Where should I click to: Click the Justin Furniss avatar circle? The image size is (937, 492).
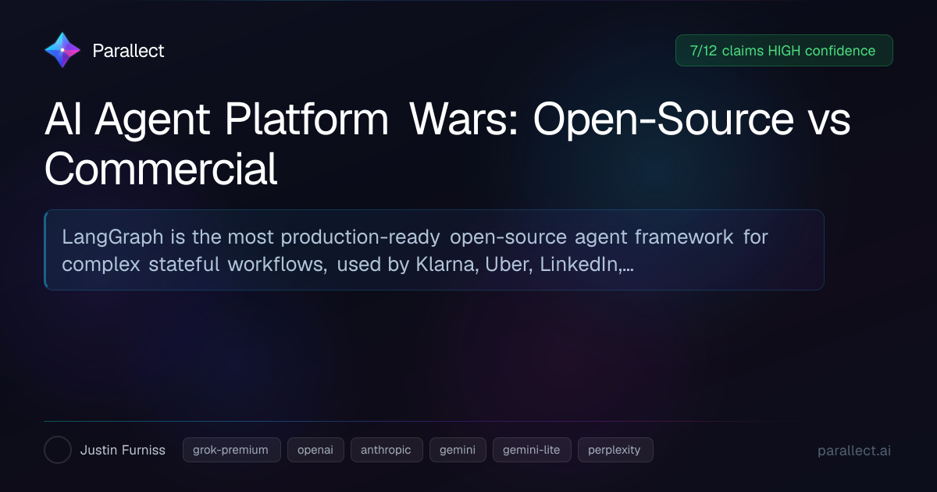pos(58,450)
